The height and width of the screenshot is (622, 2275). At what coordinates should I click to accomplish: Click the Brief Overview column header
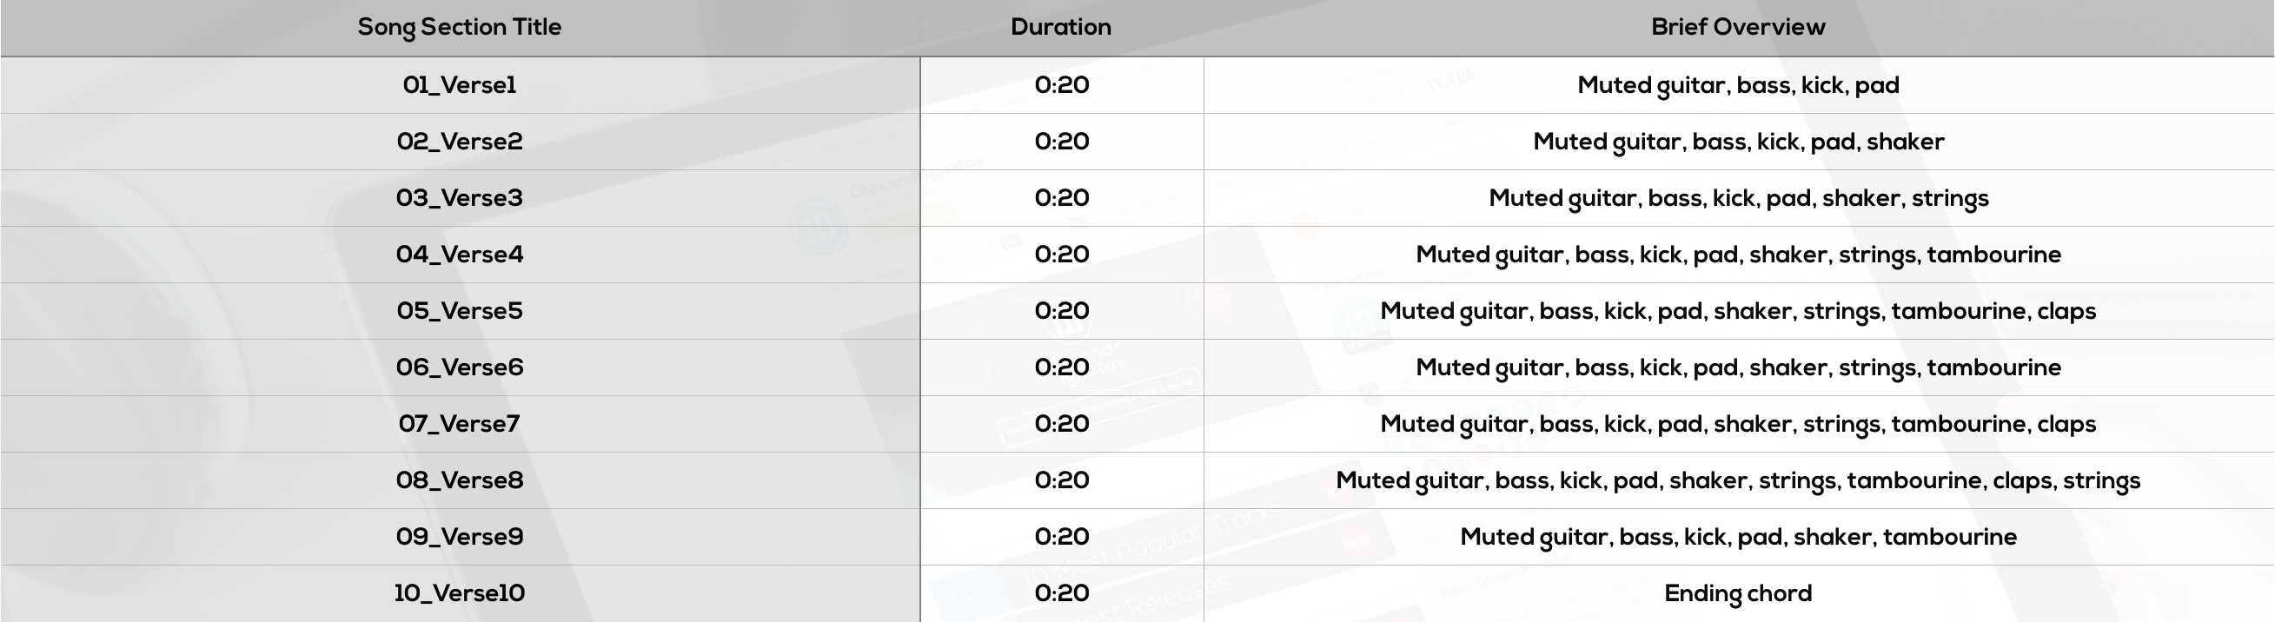click(1737, 27)
